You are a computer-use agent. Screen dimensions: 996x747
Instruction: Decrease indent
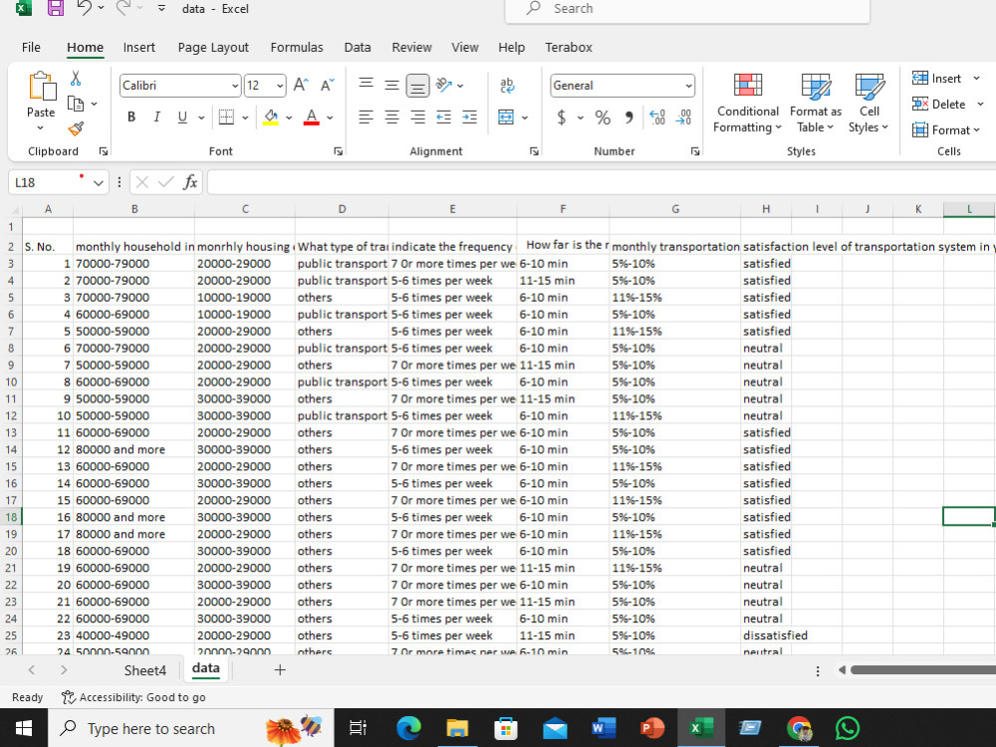coord(443,117)
